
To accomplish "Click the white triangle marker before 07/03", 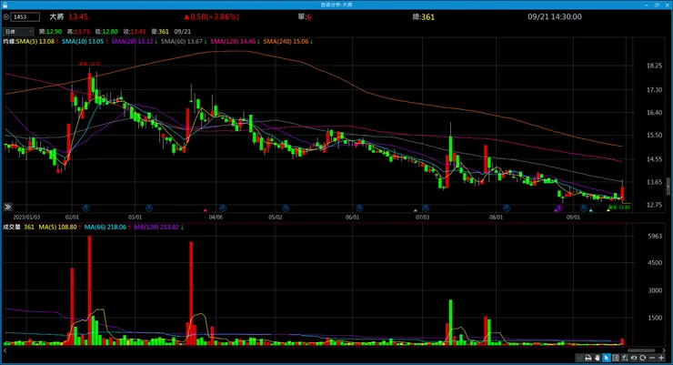I will pos(415,210).
